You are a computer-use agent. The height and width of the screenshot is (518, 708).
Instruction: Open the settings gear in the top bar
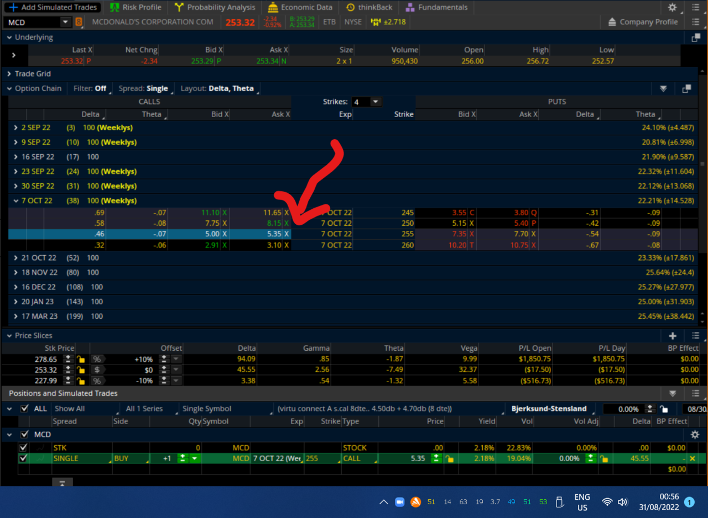click(x=672, y=7)
